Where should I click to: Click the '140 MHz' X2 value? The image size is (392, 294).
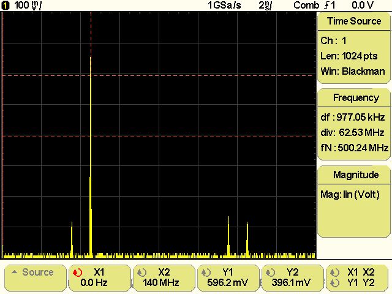161,283
